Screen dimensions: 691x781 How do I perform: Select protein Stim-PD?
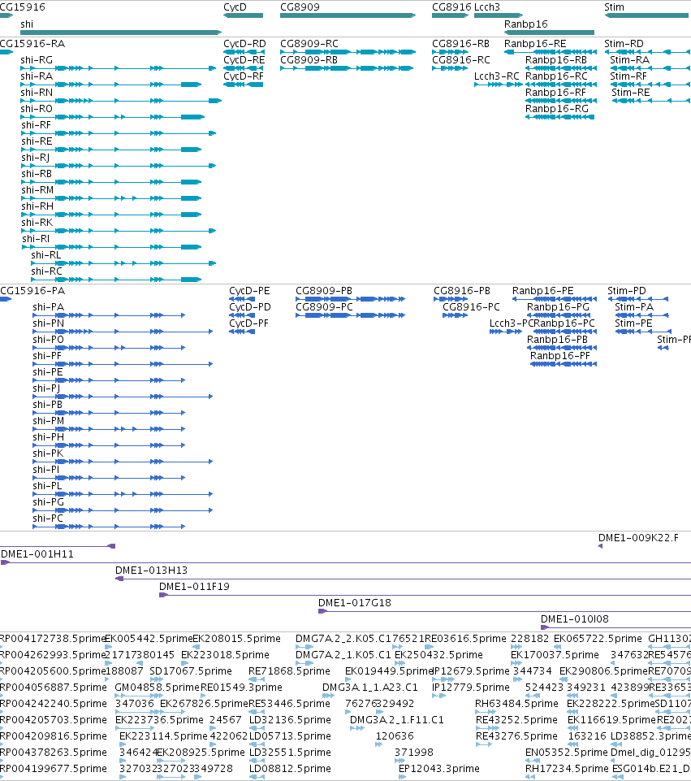coord(637,299)
